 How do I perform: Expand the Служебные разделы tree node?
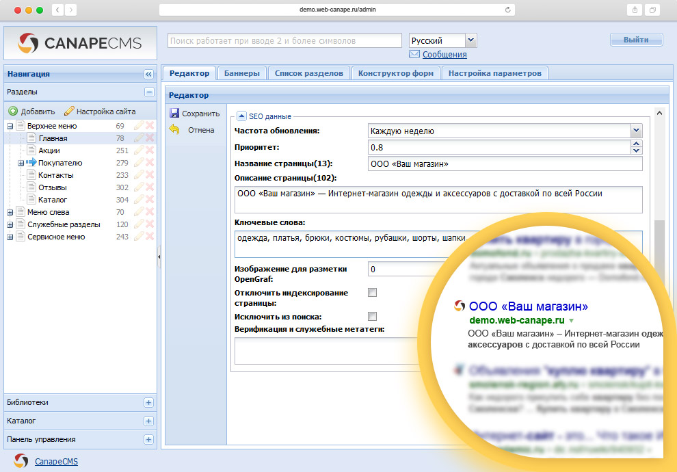(x=10, y=224)
